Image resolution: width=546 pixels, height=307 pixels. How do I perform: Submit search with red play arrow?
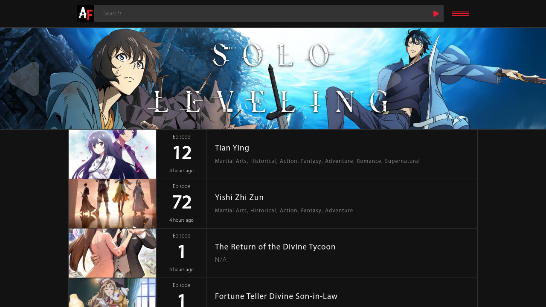tap(436, 14)
